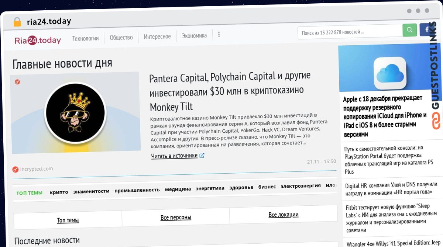The height and width of the screenshot is (247, 443).
Task: Select the бизнес topic tag
Action: (267, 187)
